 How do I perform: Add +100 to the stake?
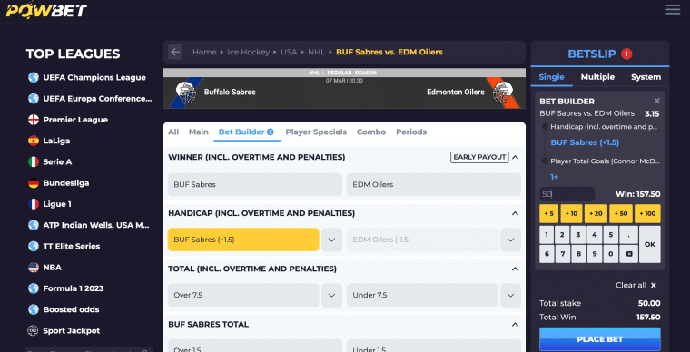click(647, 213)
